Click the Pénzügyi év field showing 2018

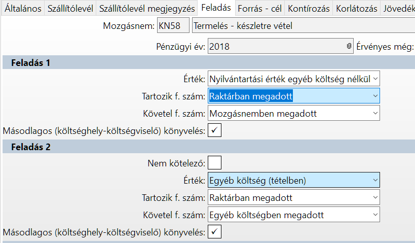276,47
